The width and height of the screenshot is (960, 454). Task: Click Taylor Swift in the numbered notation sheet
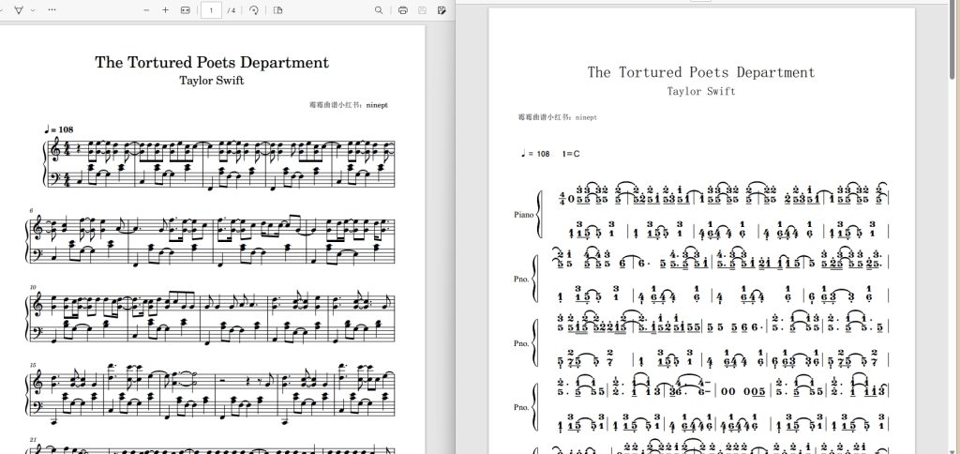701,91
